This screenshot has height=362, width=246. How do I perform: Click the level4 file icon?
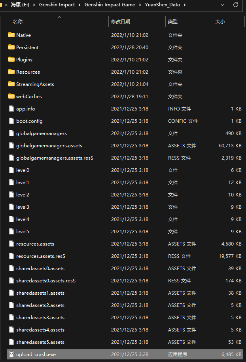tap(11, 219)
